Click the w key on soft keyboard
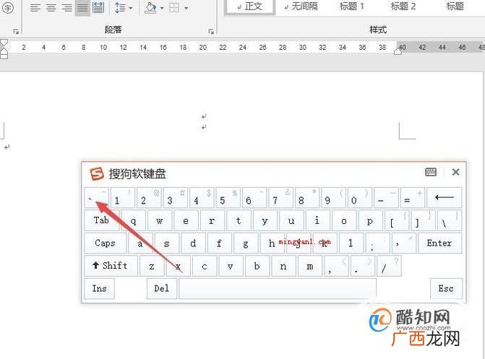The width and height of the screenshot is (485, 359). pyautogui.click(x=160, y=220)
